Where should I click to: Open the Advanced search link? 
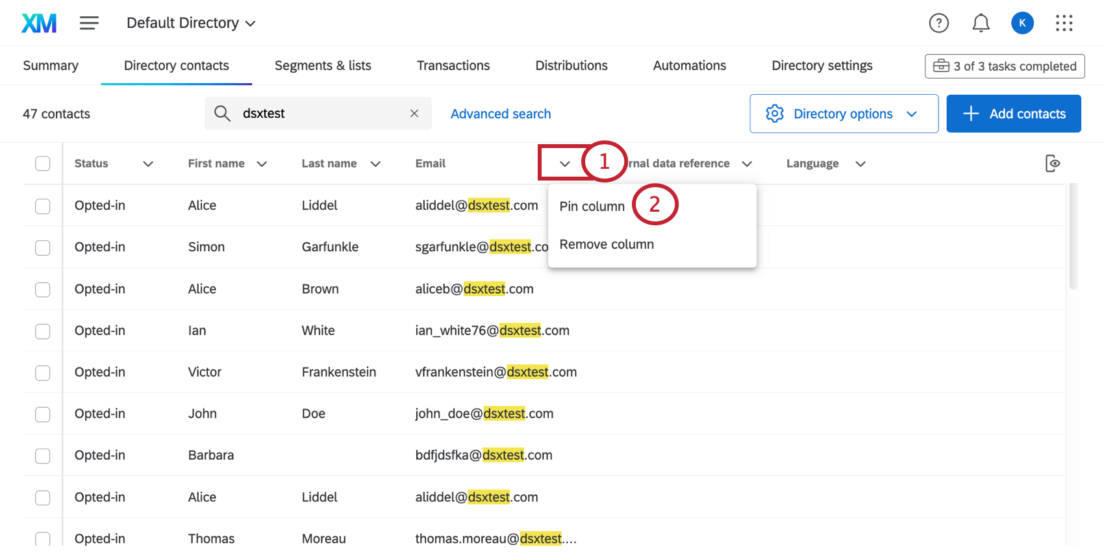tap(501, 114)
